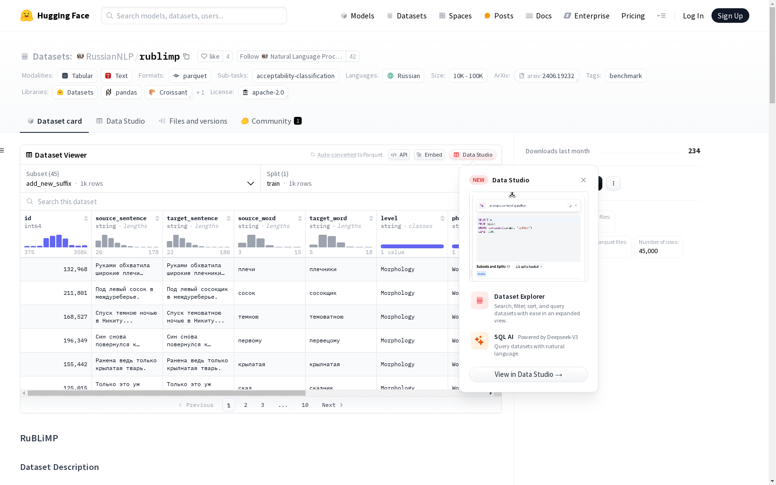This screenshot has height=485, width=776.
Task: Open the Datasets navigation item
Action: pyautogui.click(x=406, y=16)
